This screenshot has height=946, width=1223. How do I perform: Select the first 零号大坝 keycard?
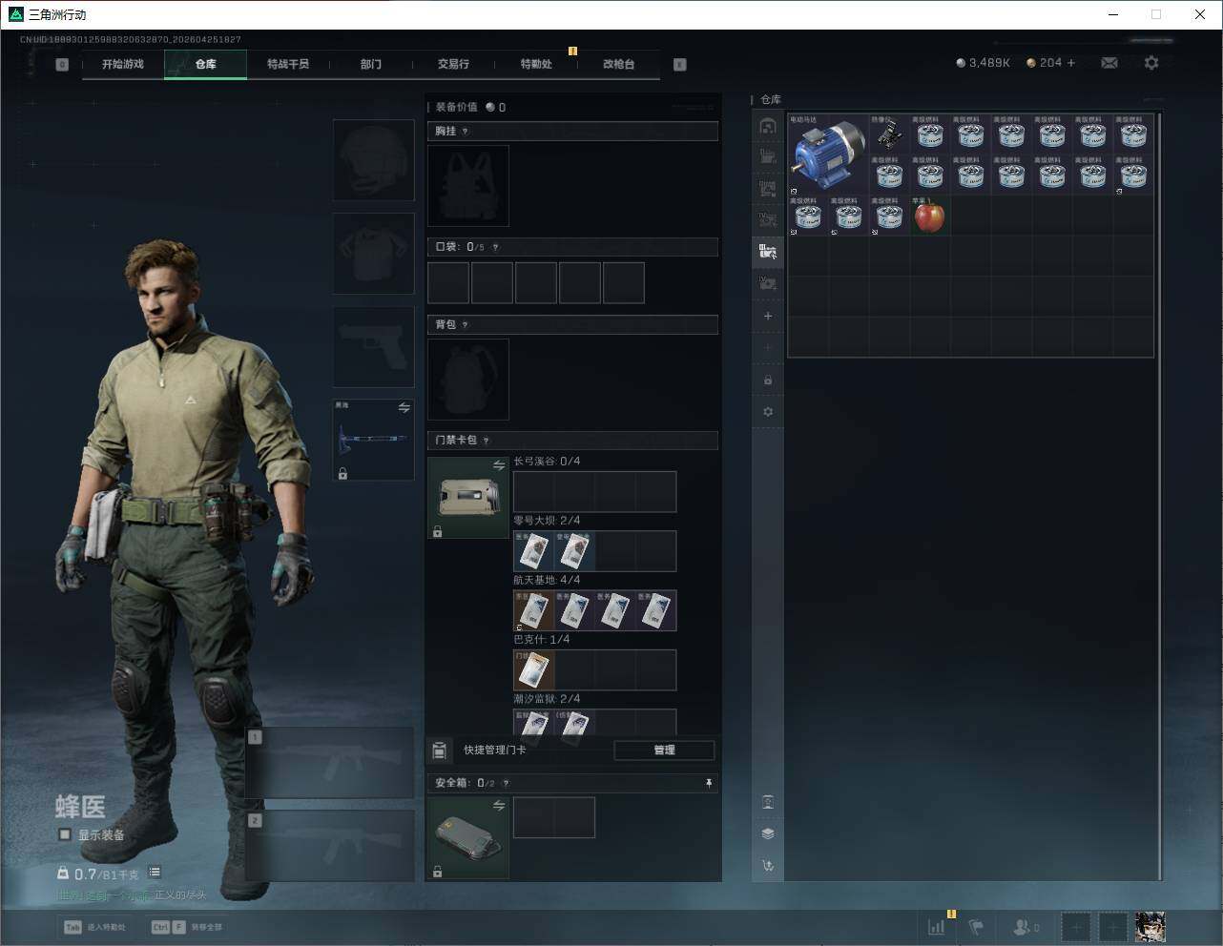pyautogui.click(x=533, y=551)
